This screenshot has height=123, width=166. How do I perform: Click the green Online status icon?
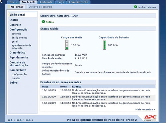43,22
